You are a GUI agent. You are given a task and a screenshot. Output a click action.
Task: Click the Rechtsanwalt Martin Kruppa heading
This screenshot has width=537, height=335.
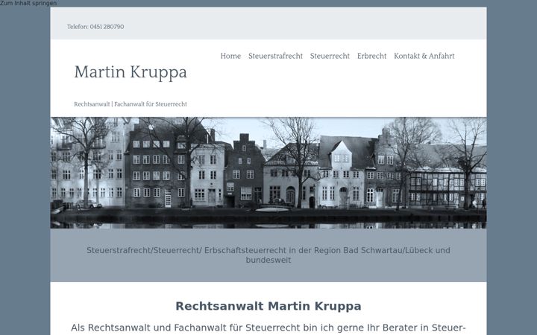[x=268, y=306]
